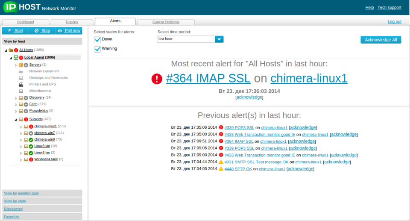Image resolution: width=410 pixels, height=221 pixels.
Task: Acknowledge the #448 SFTP OK alert
Action: 300,169
